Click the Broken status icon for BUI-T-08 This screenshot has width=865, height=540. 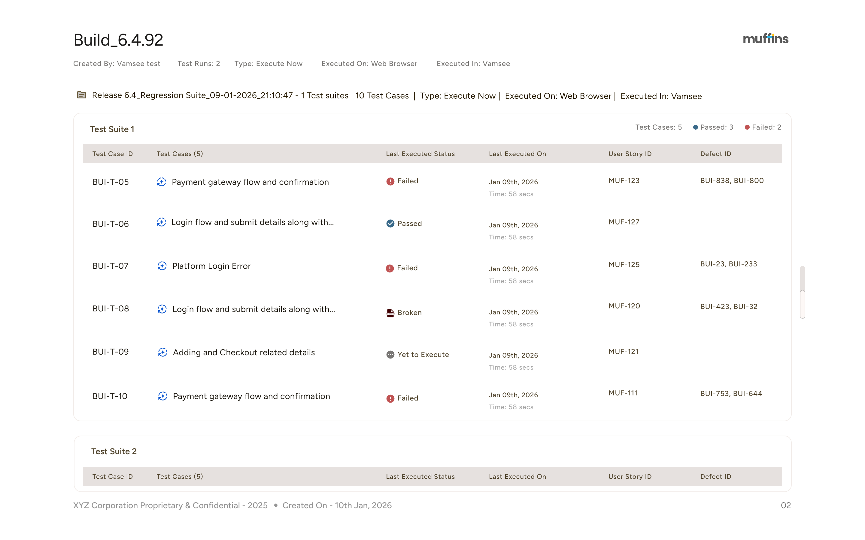point(390,313)
